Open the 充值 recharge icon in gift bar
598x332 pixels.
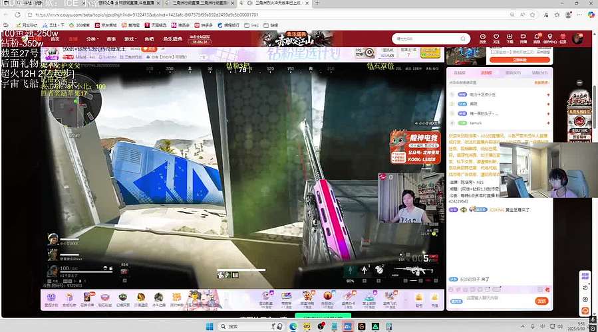[x=434, y=300]
